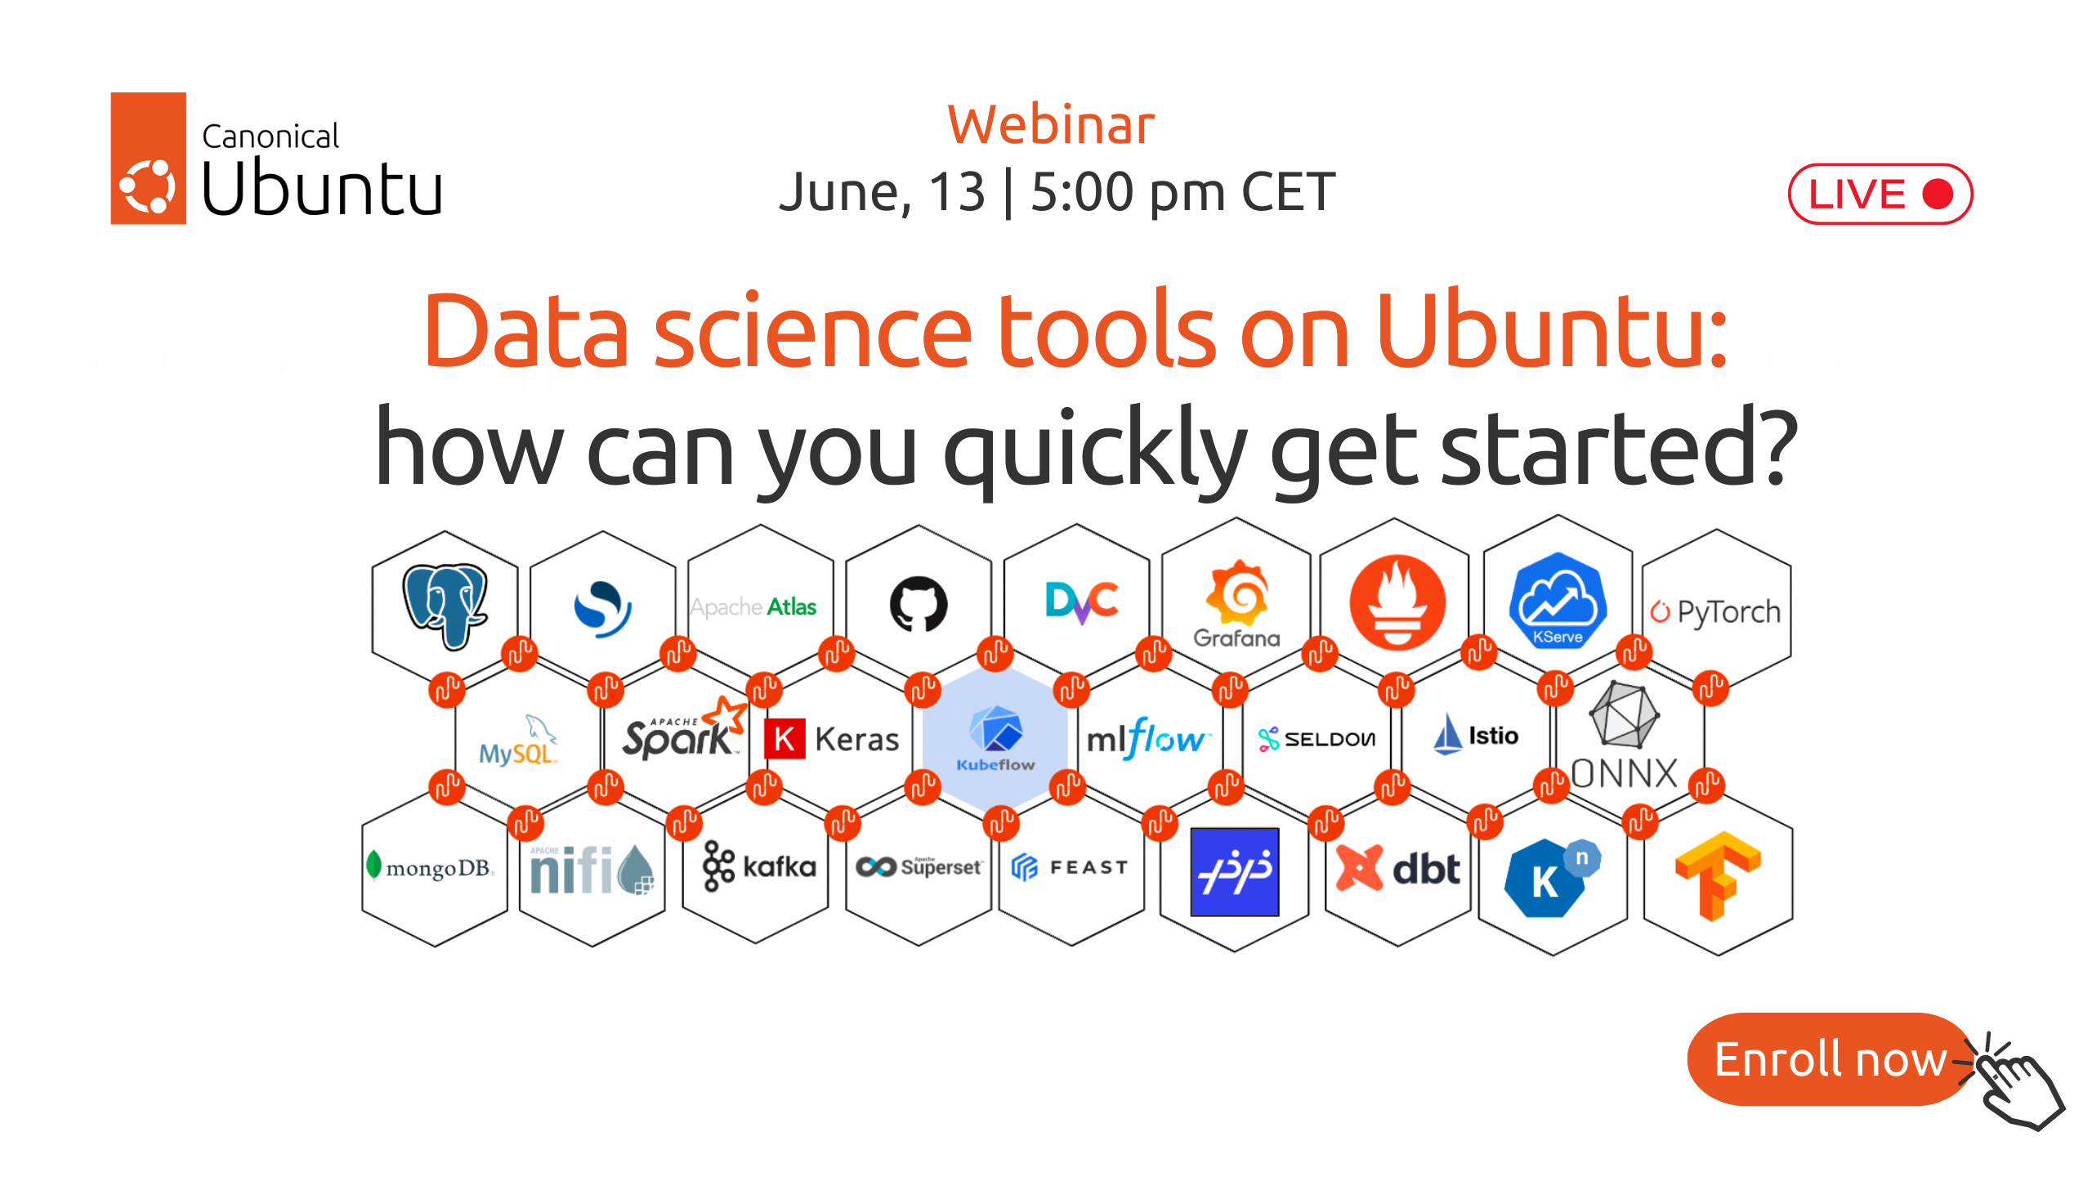Click the Apache Spark icon
The image size is (2092, 1177).
click(675, 736)
